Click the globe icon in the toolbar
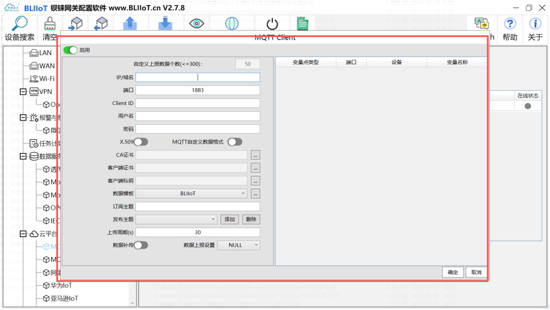 click(232, 24)
